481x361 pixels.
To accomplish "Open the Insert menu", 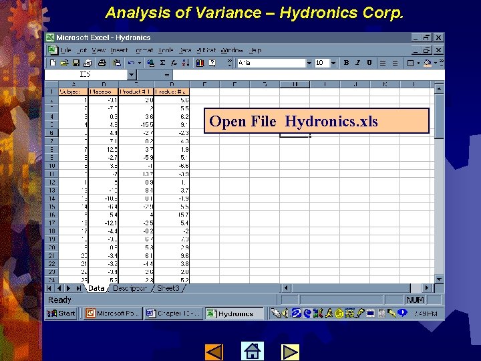I will (119, 50).
